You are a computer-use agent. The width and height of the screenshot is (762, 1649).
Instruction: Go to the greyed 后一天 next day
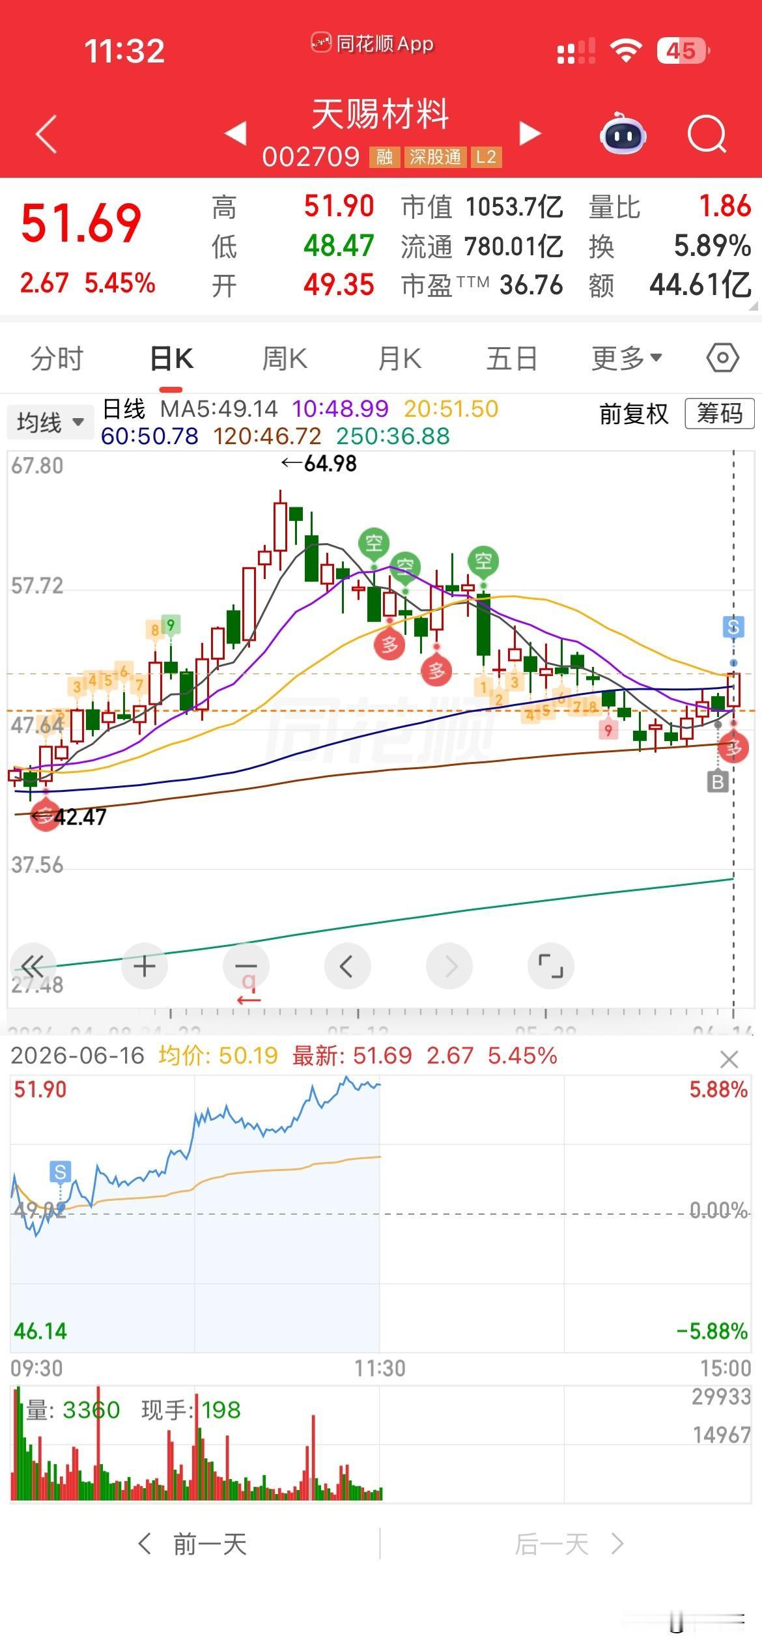click(x=570, y=1544)
